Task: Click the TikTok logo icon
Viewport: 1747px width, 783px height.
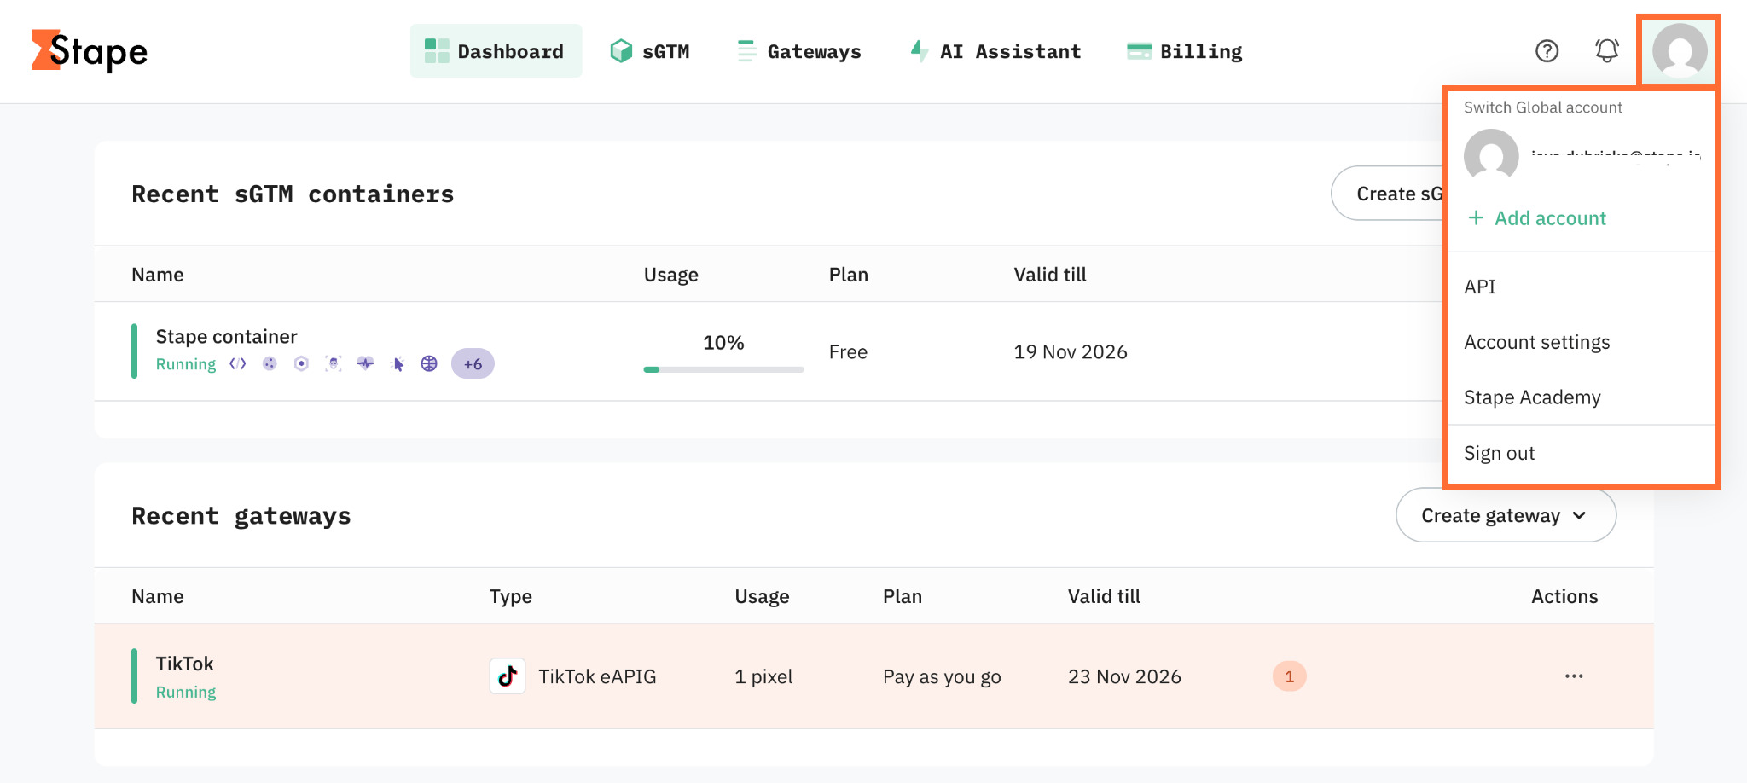Action: pos(508,676)
